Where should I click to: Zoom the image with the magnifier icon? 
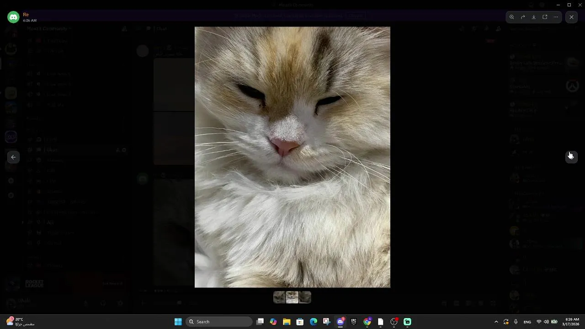point(512,17)
